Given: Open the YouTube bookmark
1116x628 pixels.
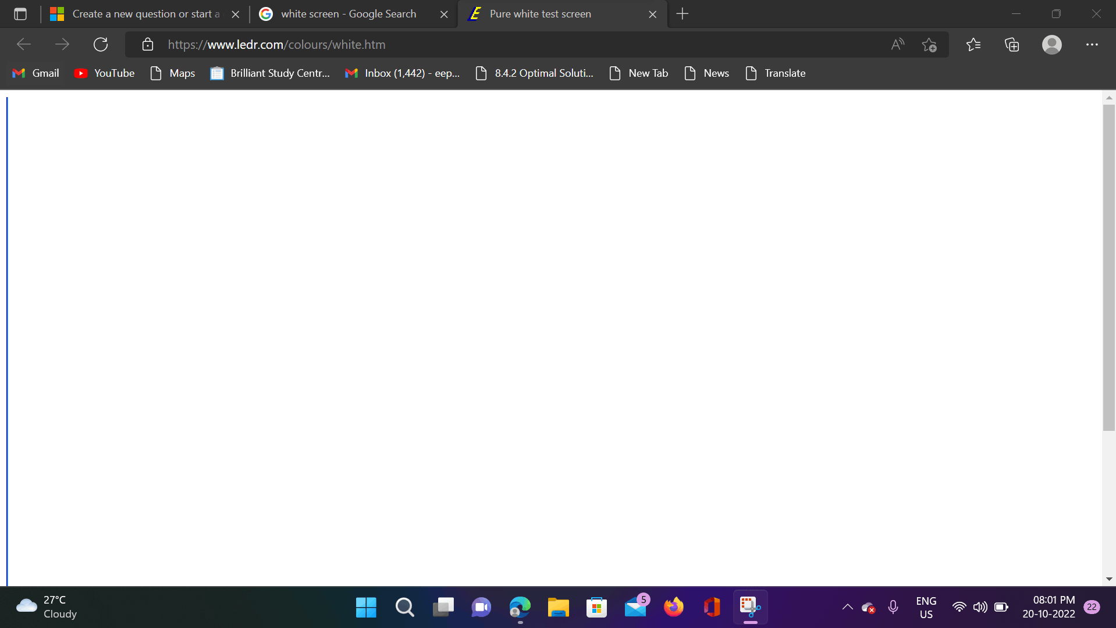Looking at the screenshot, I should pyautogui.click(x=105, y=73).
